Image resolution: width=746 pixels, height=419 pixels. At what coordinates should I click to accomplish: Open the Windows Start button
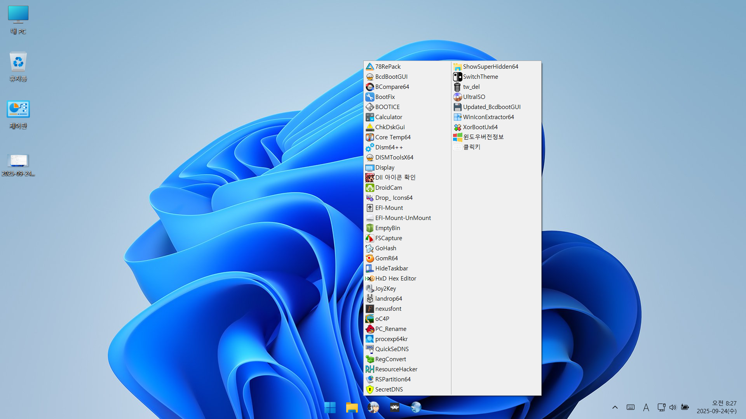click(330, 407)
